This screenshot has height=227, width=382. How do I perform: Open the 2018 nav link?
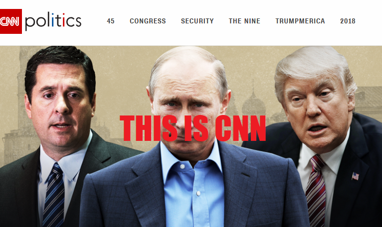pyautogui.click(x=348, y=21)
